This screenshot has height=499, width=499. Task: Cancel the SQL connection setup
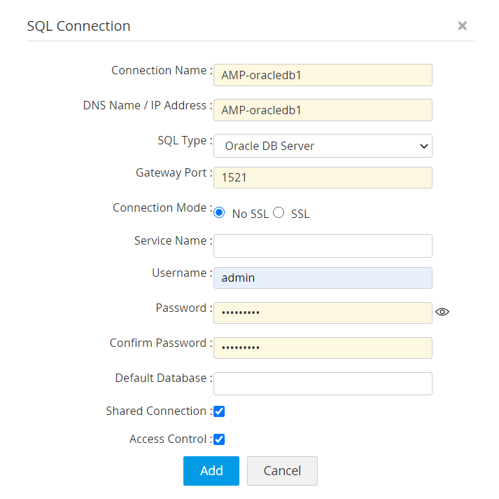click(282, 471)
